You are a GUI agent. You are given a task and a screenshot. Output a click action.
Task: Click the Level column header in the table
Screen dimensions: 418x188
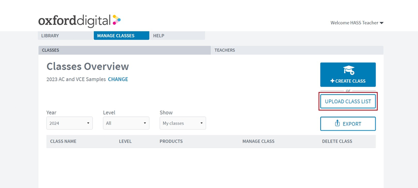pyautogui.click(x=125, y=141)
